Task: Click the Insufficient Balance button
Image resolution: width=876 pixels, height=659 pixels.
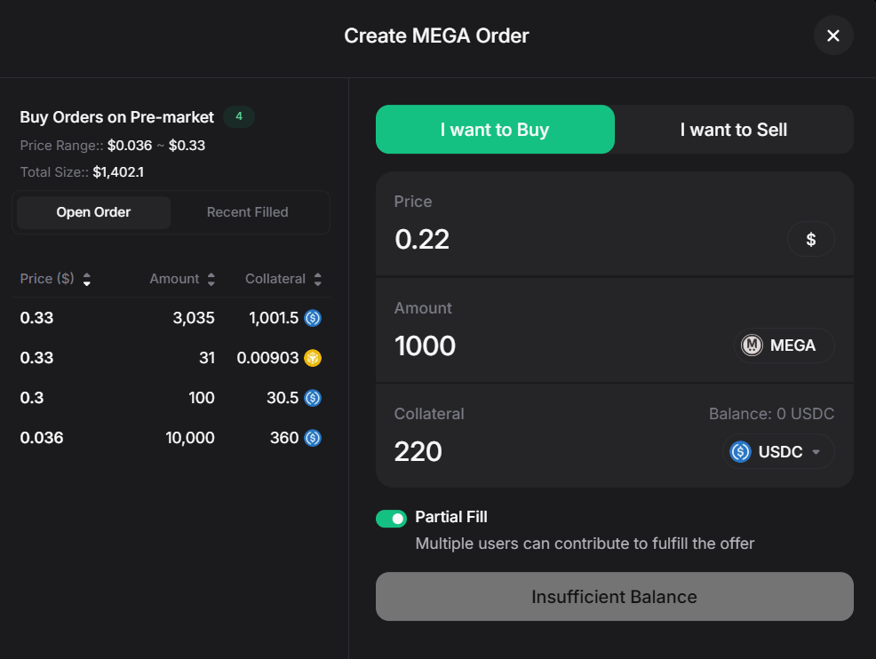Action: click(614, 597)
